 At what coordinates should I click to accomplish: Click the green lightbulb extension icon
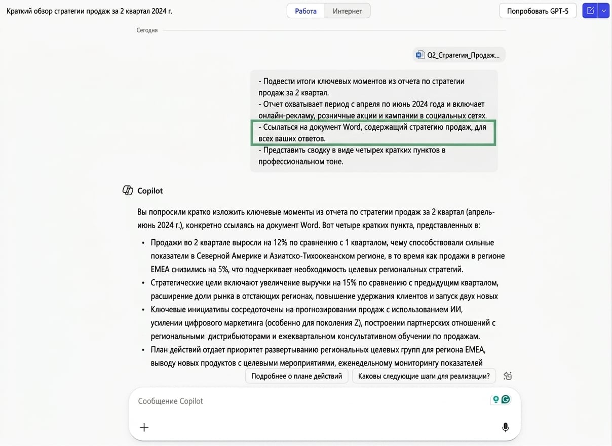click(496, 399)
